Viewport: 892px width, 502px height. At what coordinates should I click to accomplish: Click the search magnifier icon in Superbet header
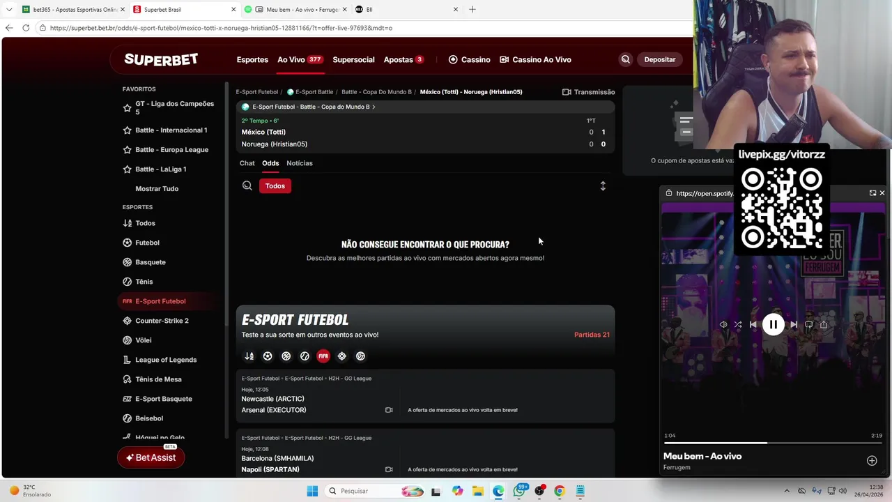tap(625, 59)
